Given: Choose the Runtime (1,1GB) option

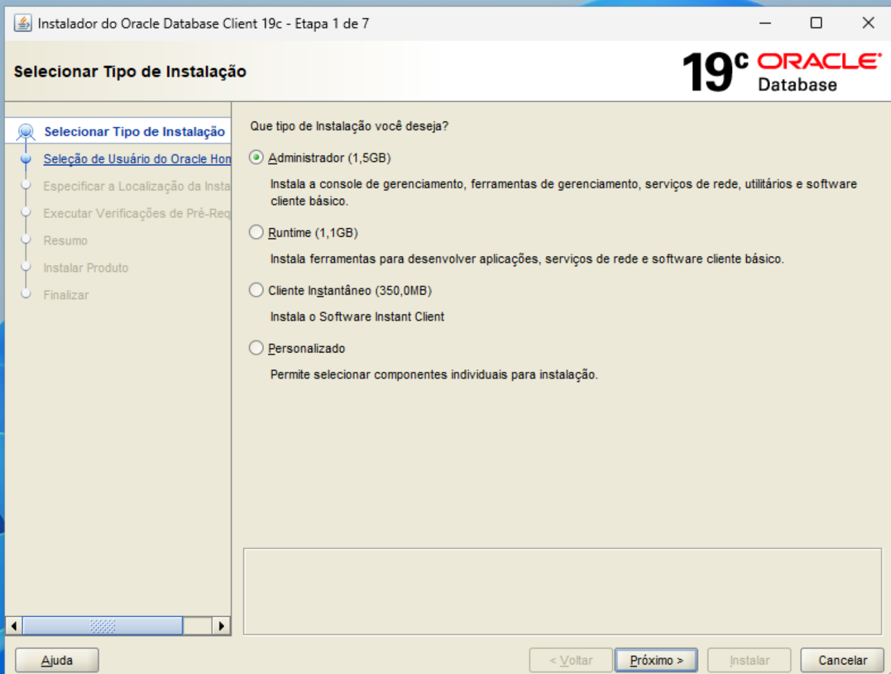Looking at the screenshot, I should tap(257, 233).
